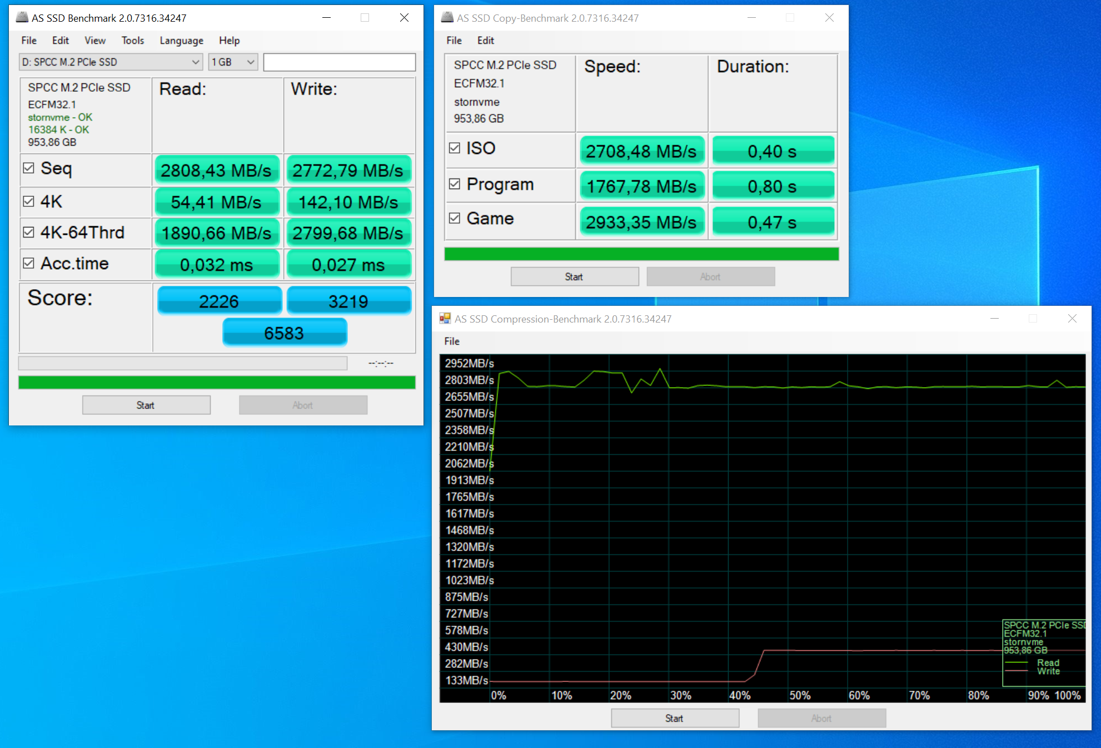Toggle the Acc.time test checkbox
Viewport: 1101px width, 748px height.
pos(29,263)
